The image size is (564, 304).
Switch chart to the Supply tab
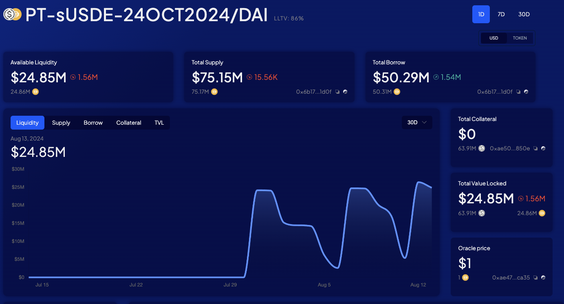[x=61, y=123]
